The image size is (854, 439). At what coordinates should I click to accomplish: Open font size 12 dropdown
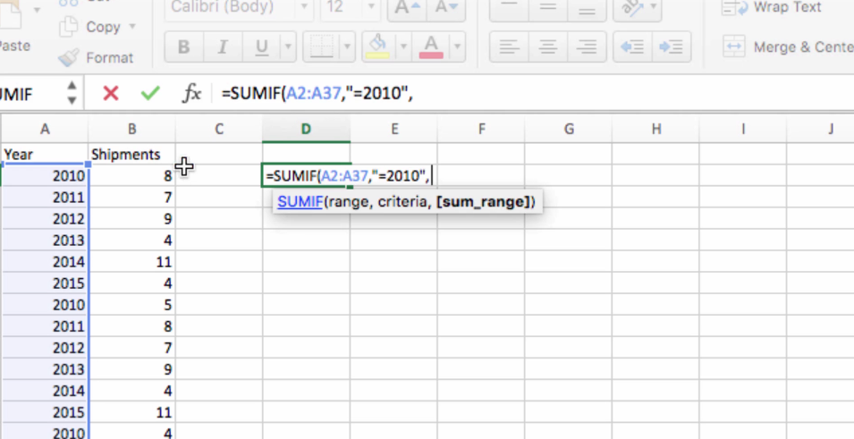[371, 8]
